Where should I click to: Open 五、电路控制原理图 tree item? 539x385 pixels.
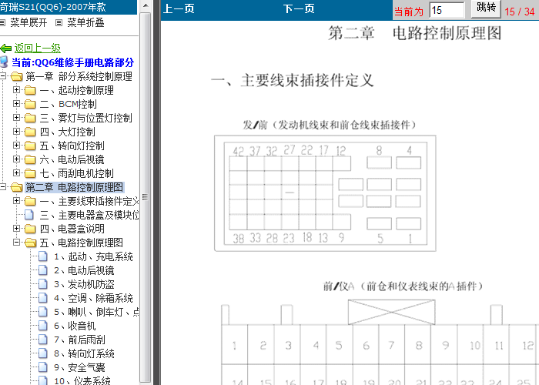pos(81,243)
